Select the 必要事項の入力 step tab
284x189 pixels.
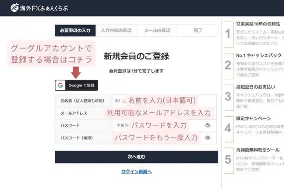[75, 30]
